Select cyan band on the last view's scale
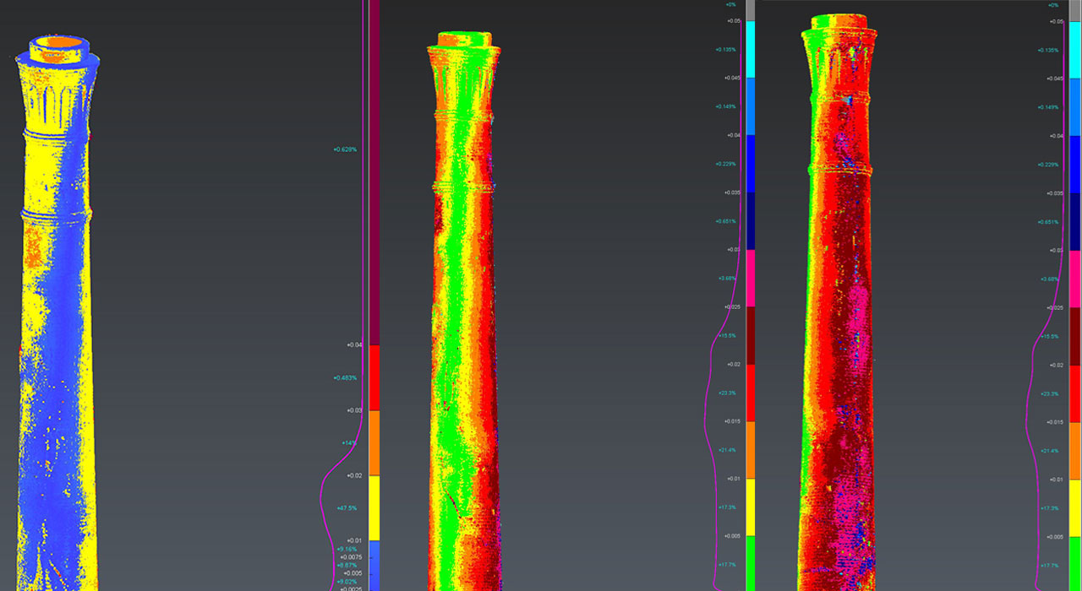 tap(1076, 50)
